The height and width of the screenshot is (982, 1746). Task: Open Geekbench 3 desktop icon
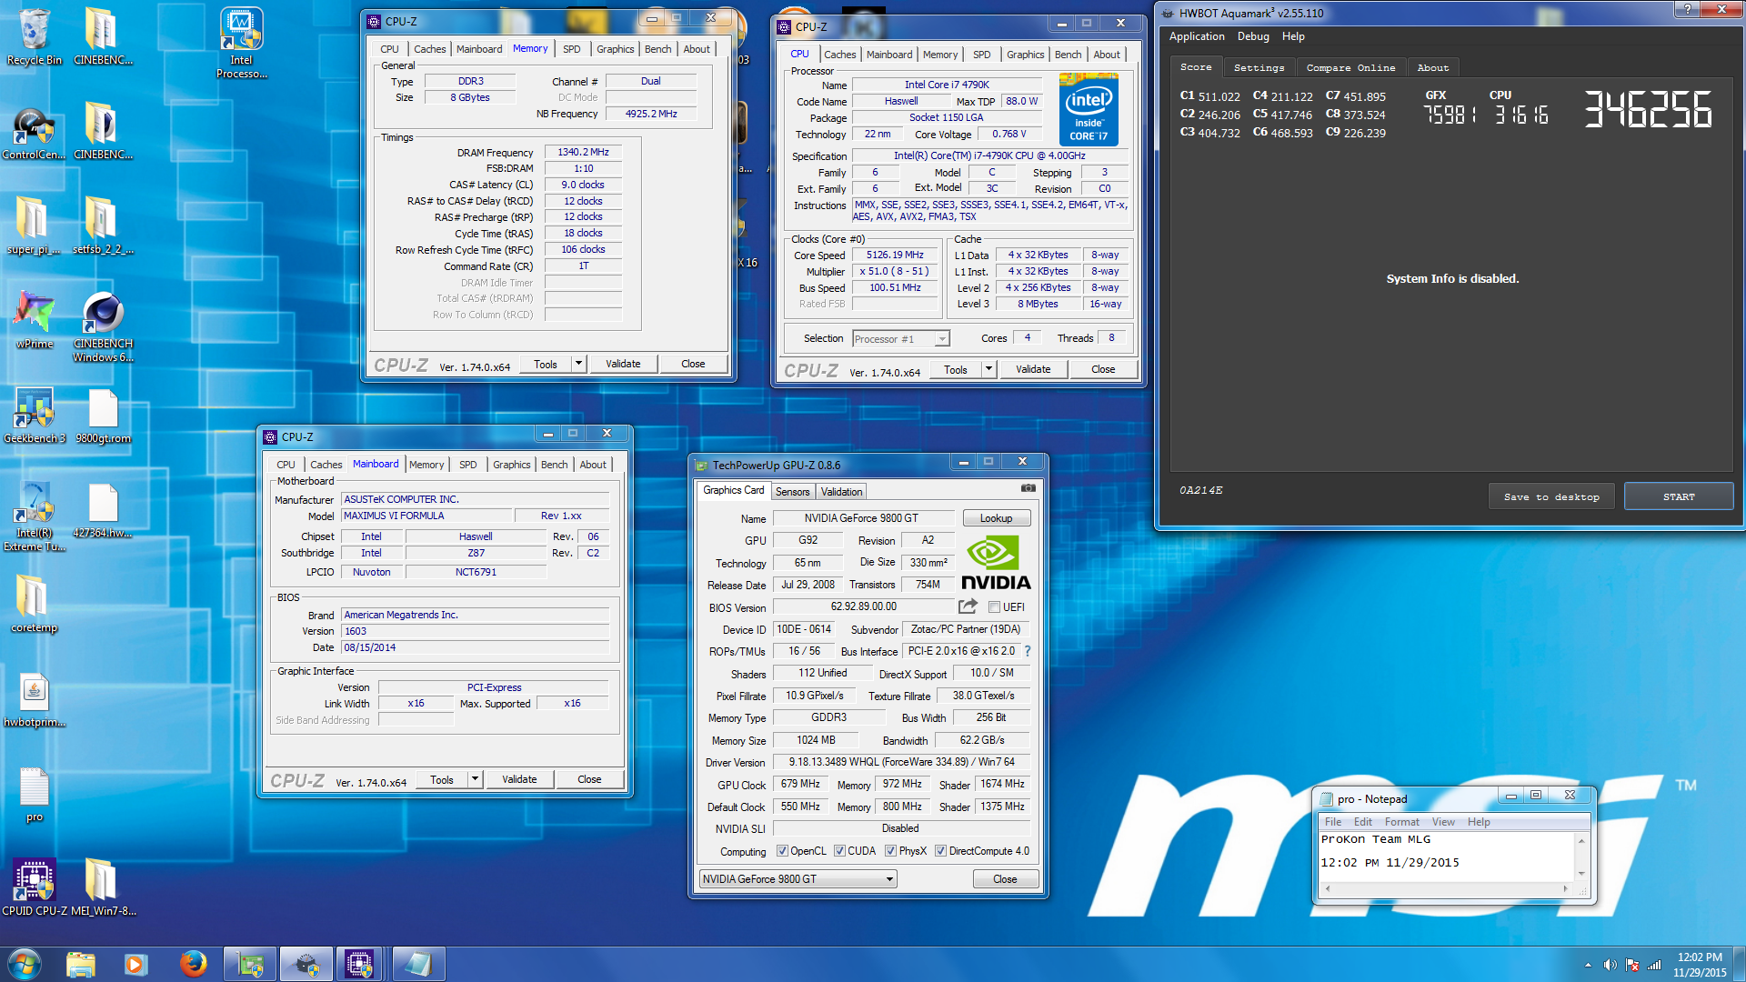[35, 416]
